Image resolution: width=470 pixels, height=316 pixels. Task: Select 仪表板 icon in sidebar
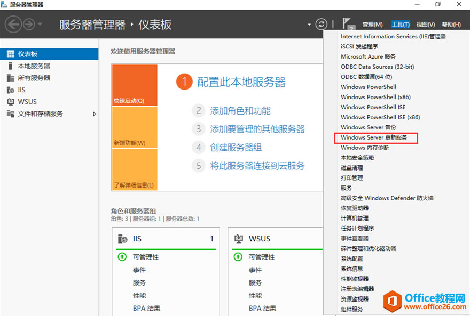tap(11, 54)
